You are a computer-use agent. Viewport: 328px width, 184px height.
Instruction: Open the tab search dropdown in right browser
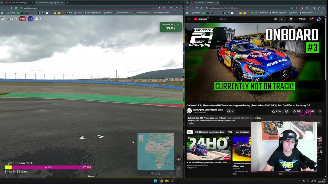pos(188,3)
